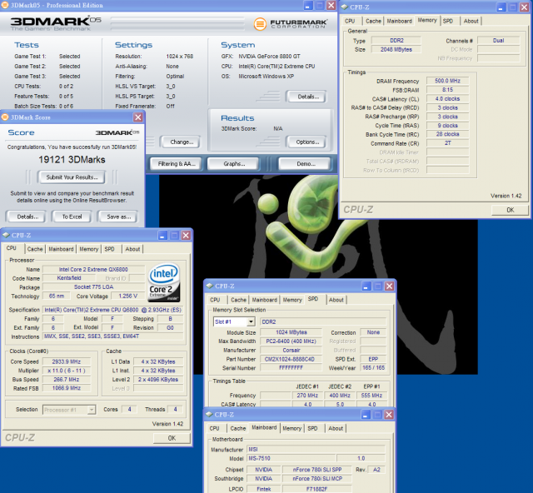Screen dimensions: 533x493
Task: Open SPD tab in CPU-Z Mainboard window
Action: click(x=312, y=428)
